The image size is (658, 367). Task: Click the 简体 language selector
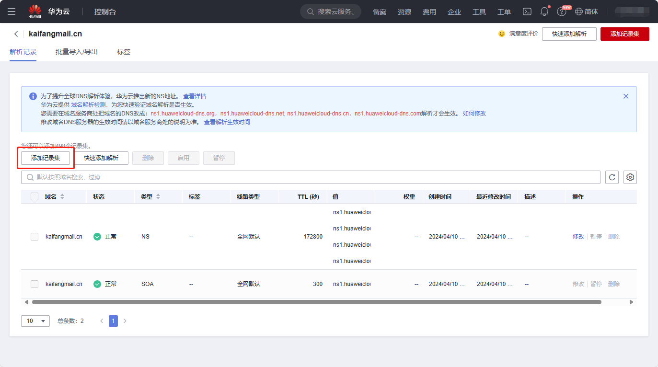coord(591,11)
